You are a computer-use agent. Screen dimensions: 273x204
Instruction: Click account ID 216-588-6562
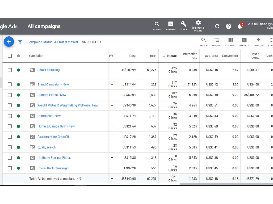(257, 24)
